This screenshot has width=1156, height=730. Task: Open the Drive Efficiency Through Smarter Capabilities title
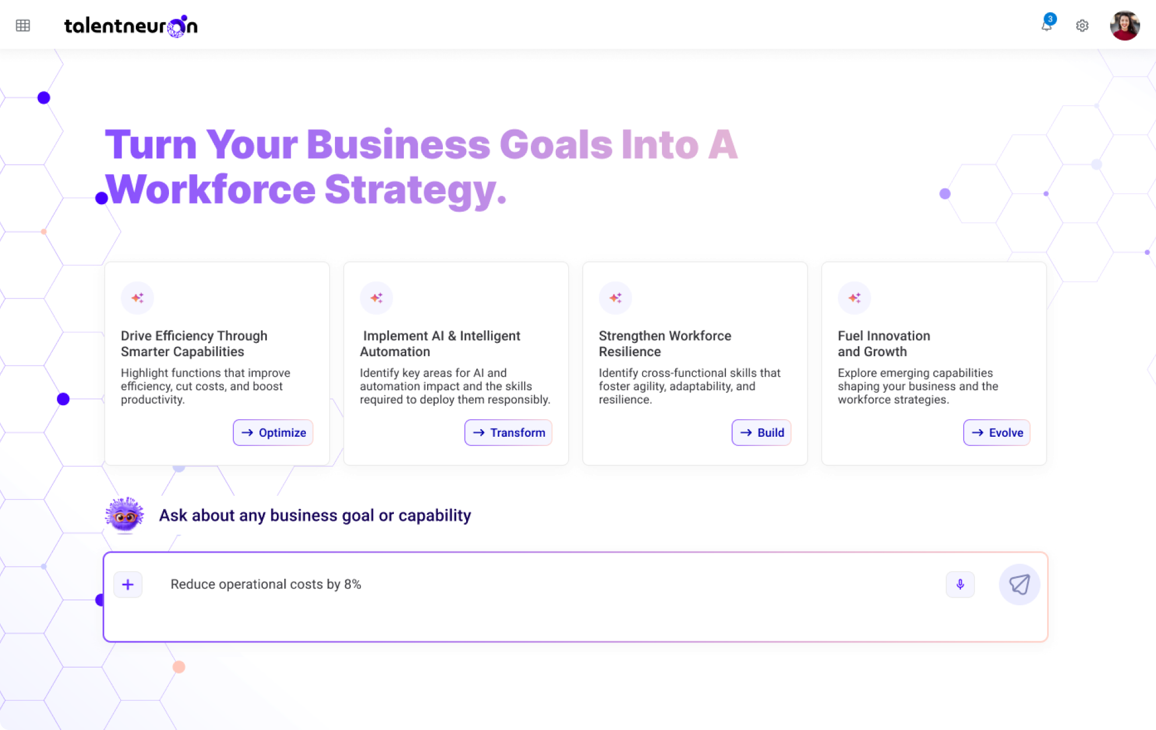194,343
